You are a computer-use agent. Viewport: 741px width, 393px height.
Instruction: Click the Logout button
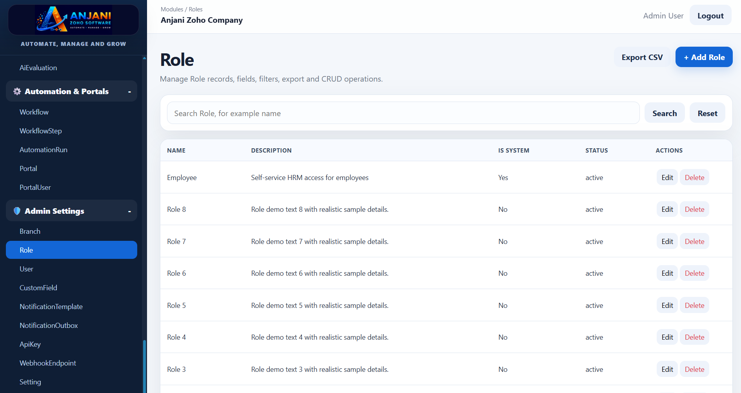(x=710, y=16)
